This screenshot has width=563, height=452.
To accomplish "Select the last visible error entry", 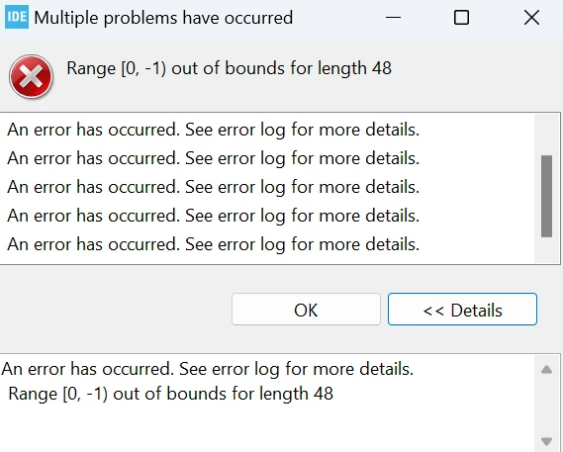I will click(214, 244).
